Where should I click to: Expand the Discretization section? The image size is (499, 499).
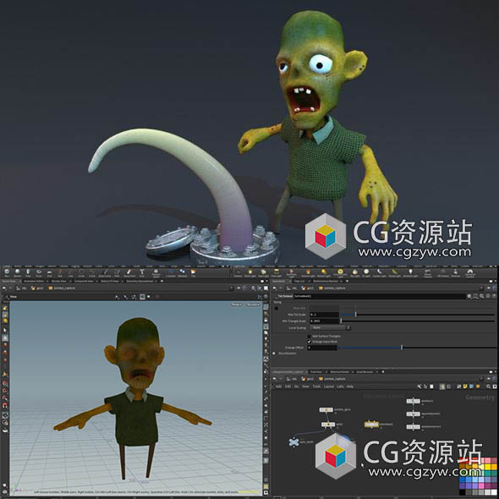click(274, 354)
